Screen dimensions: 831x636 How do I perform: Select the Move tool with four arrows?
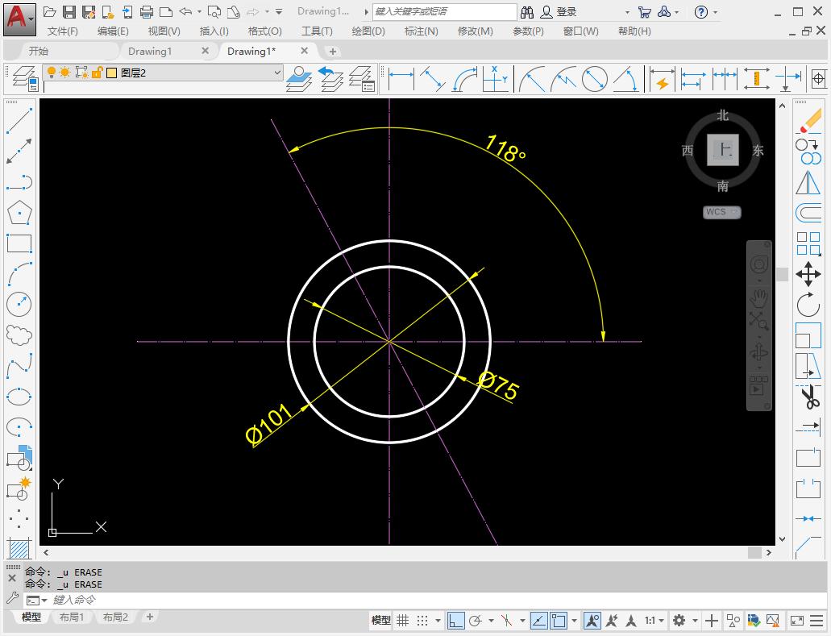coord(809,273)
